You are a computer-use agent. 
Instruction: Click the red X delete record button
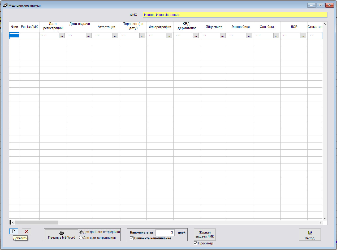coord(27,231)
